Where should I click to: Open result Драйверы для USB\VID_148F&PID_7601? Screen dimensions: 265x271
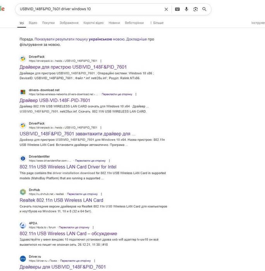pyautogui.click(x=62, y=267)
